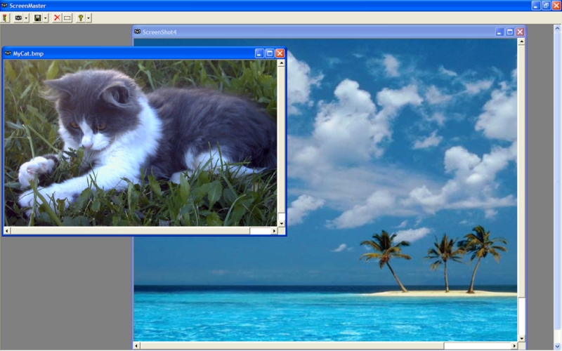Viewport: 562px width, 351px height.
Task: Click scroll-left arrow in MyCat.bmp window
Action: [x=7, y=230]
